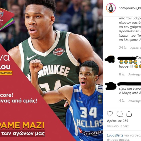Screen dimensions: 141x141
Task: Click the share upload icon
Action: (x=129, y=114)
